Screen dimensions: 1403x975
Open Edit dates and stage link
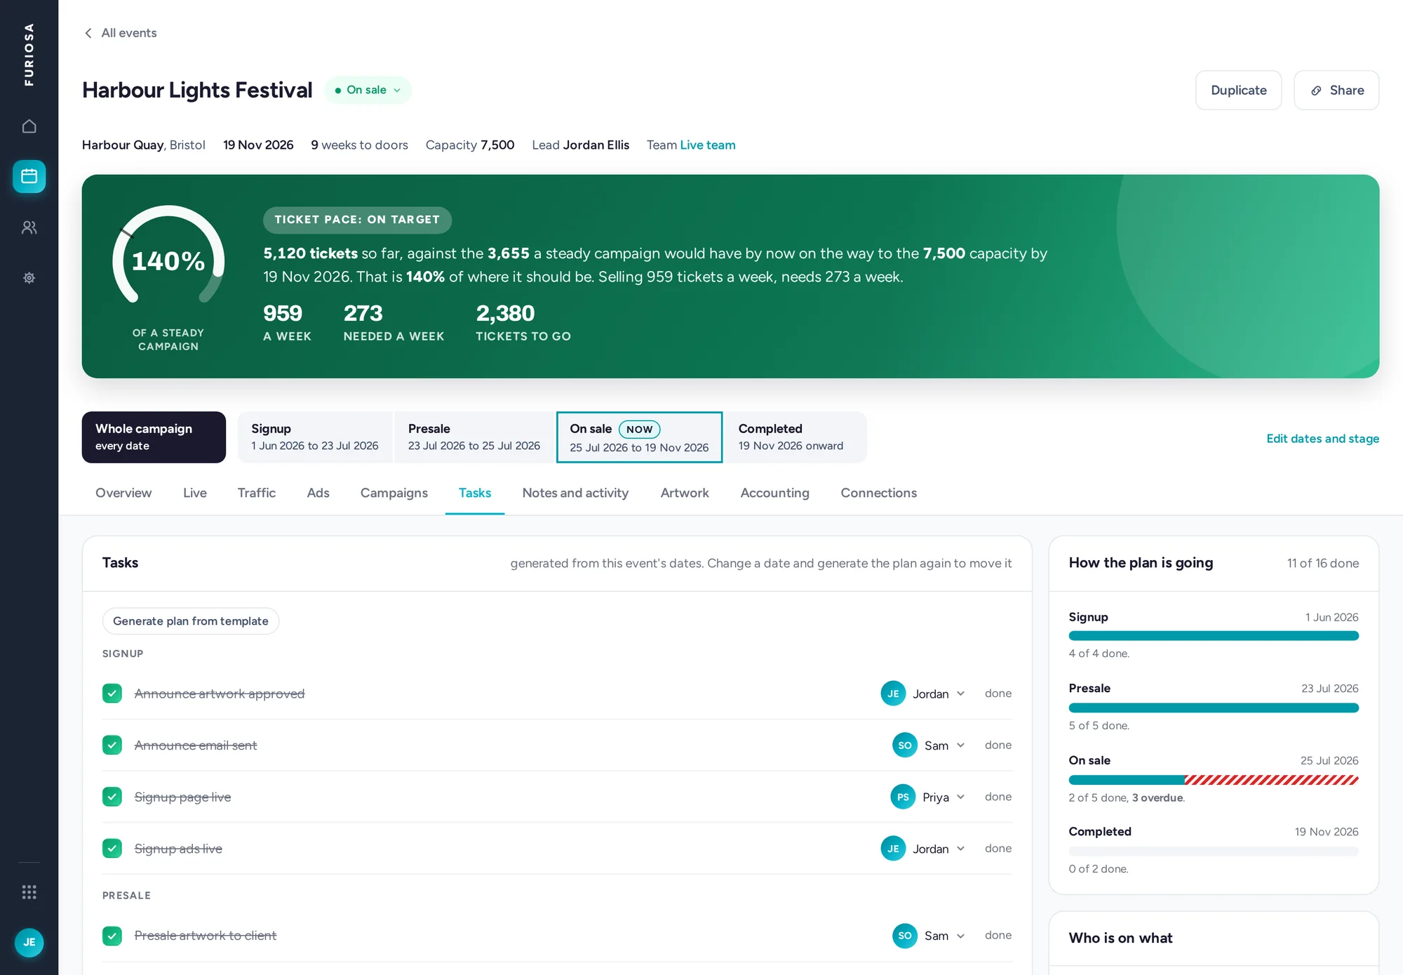(x=1323, y=439)
